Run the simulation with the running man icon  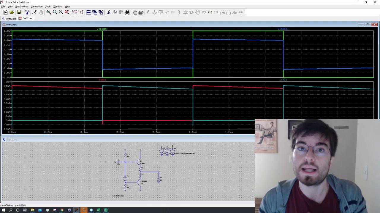[34, 12]
